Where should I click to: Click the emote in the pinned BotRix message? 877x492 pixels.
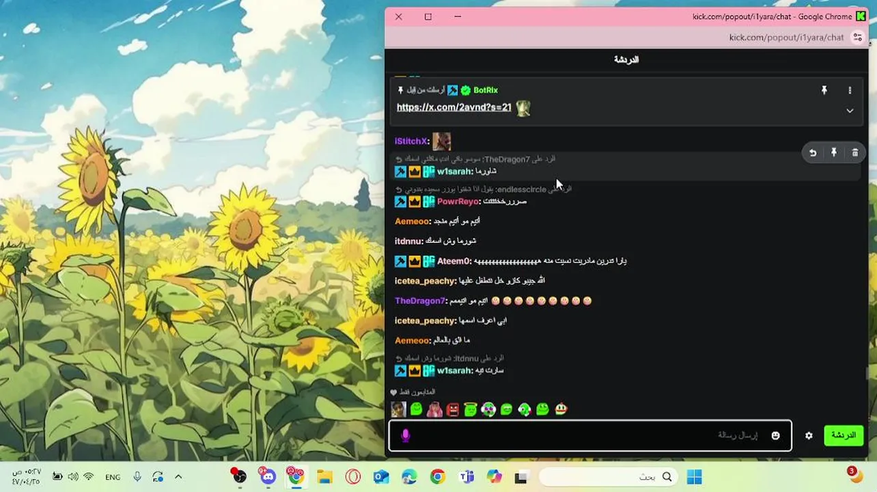[523, 108]
